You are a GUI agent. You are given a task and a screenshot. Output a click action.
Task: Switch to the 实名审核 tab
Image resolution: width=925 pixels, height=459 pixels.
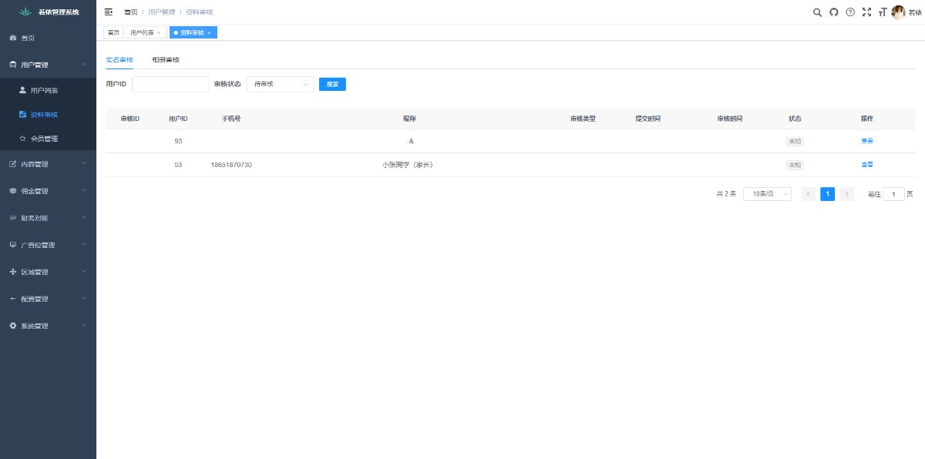(x=119, y=59)
